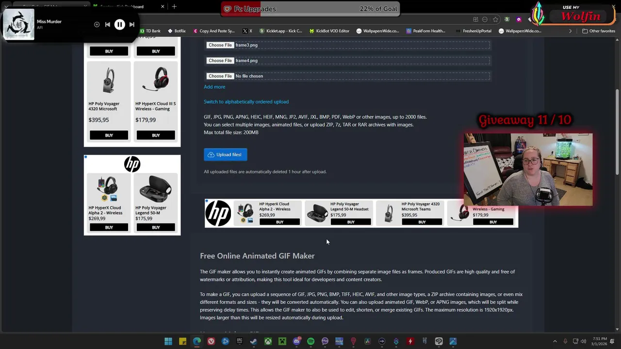Image resolution: width=621 pixels, height=349 pixels.
Task: Buy HP HyperX Cloud III S in sidebar
Action: (156, 135)
